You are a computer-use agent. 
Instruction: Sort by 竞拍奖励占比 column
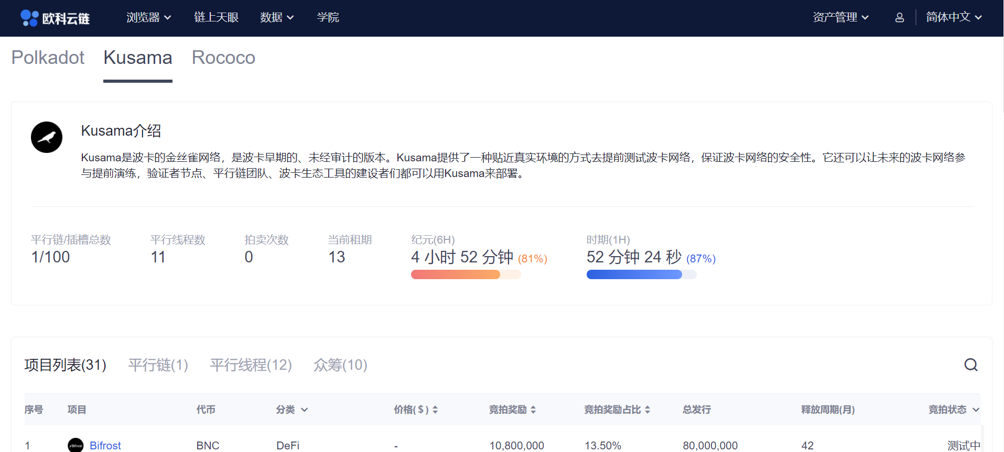[x=617, y=410]
